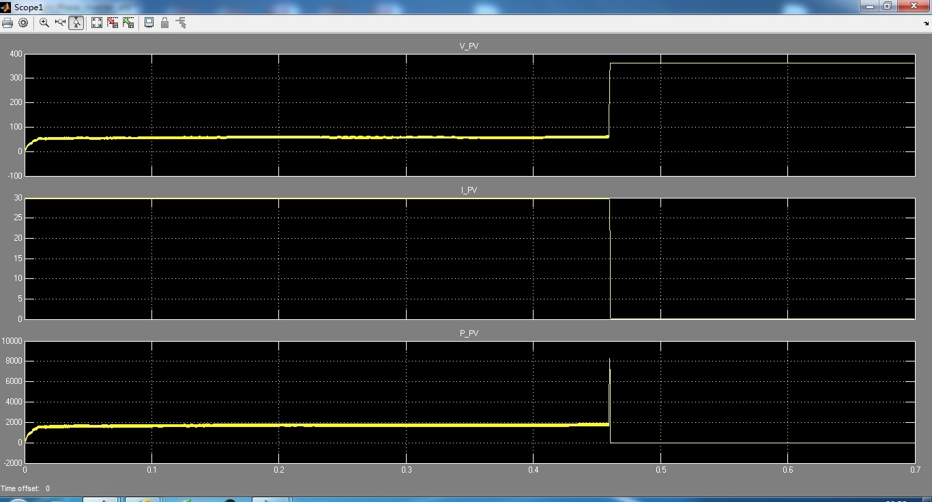Screen dimensions: 932x502
Task: Click inside the P_PV power plot
Action: click(469, 402)
